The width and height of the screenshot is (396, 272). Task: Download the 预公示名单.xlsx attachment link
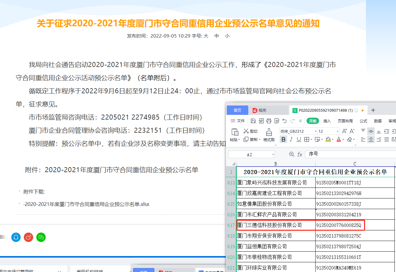pyautogui.click(x=87, y=204)
